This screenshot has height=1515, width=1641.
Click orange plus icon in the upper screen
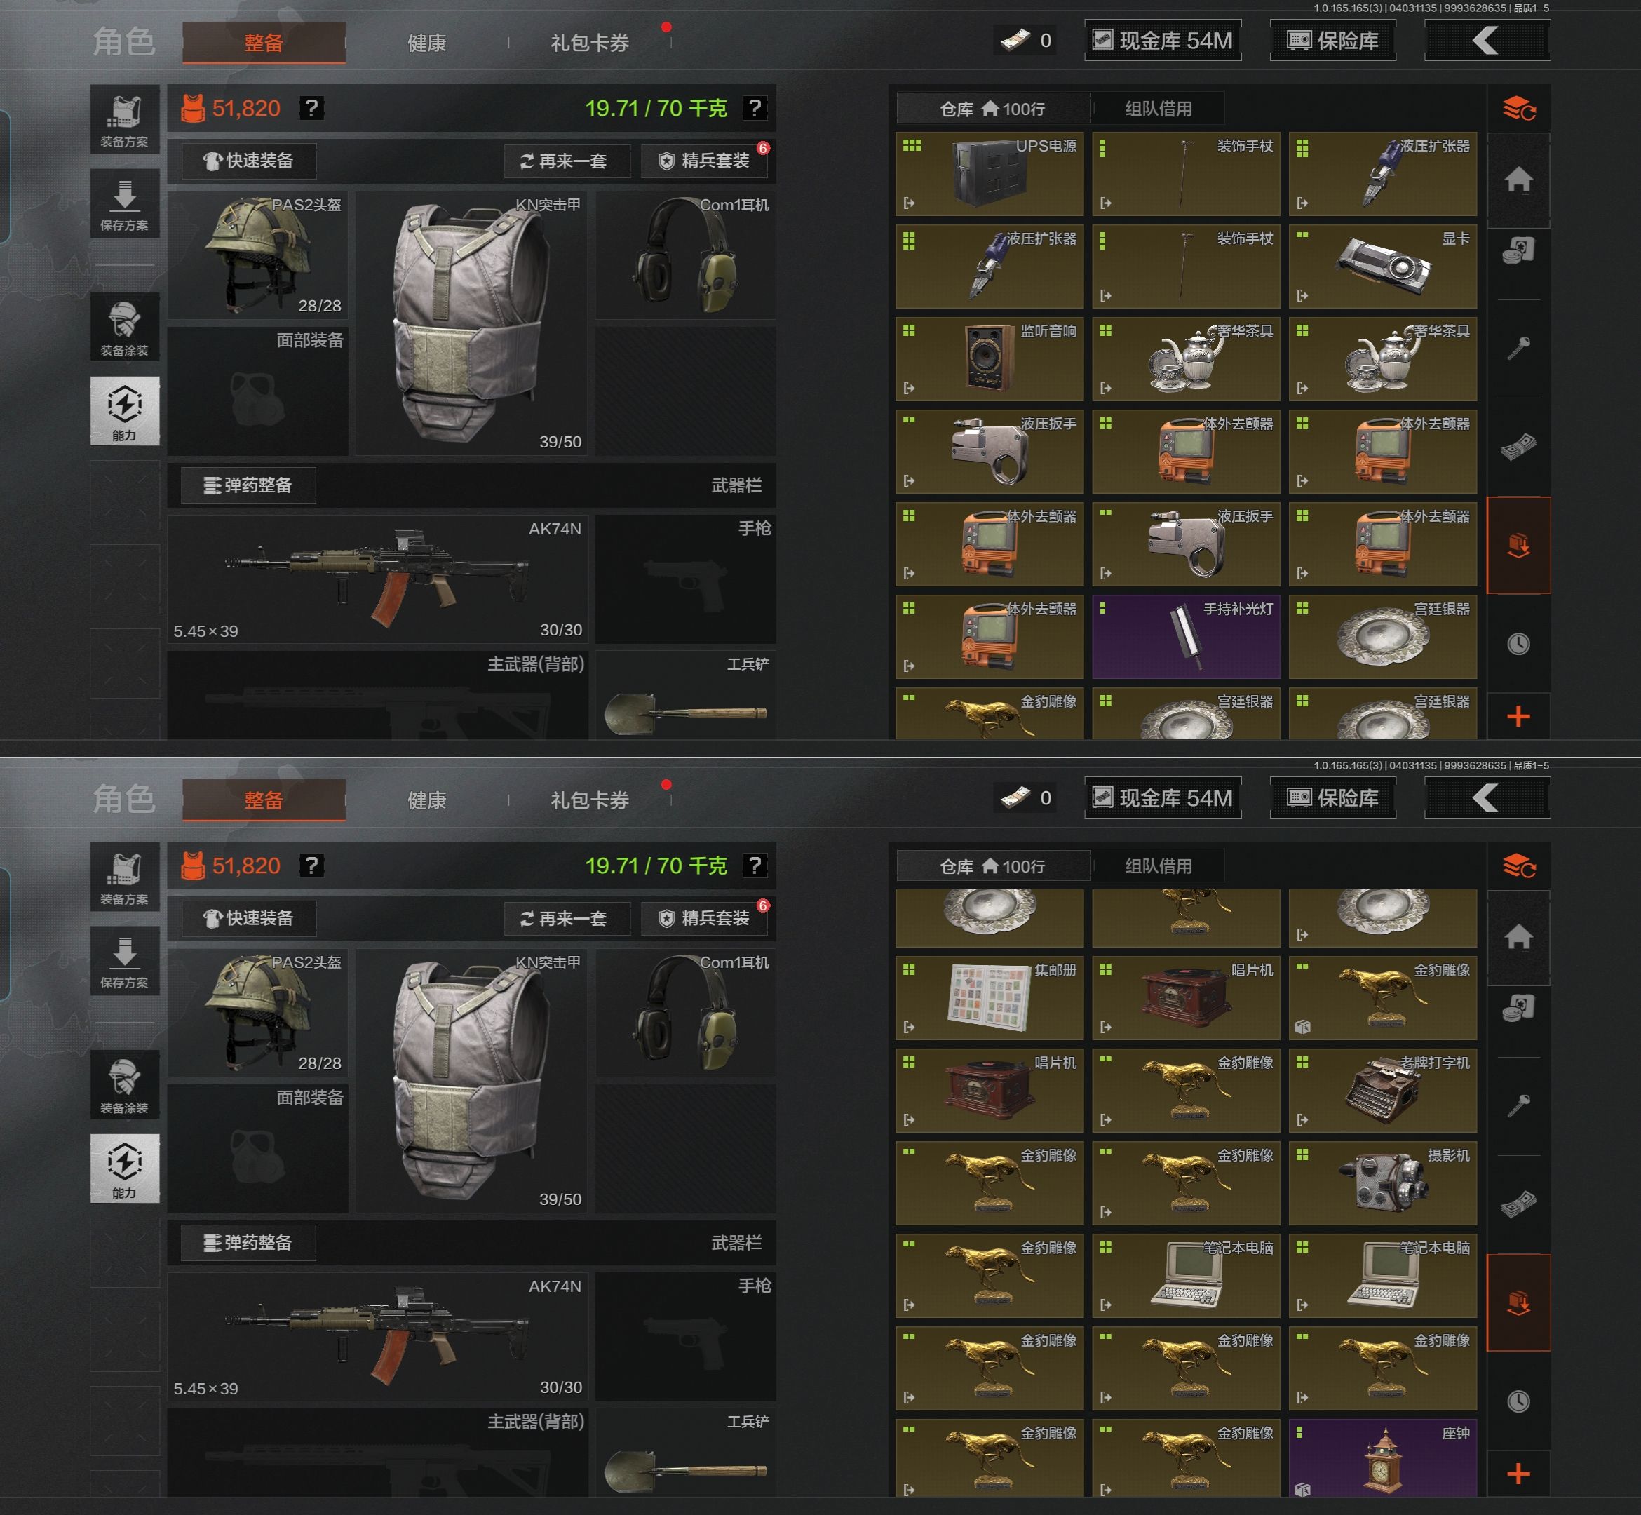coord(1518,717)
